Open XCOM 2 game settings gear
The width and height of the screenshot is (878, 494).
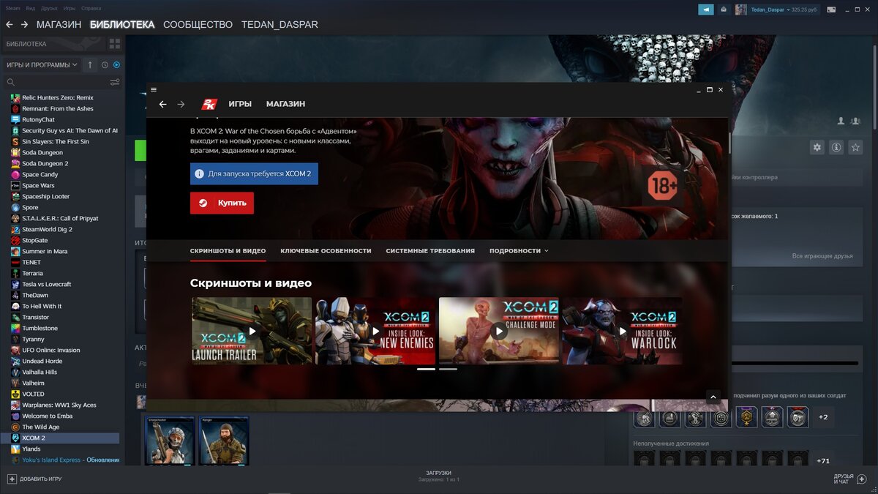point(817,147)
